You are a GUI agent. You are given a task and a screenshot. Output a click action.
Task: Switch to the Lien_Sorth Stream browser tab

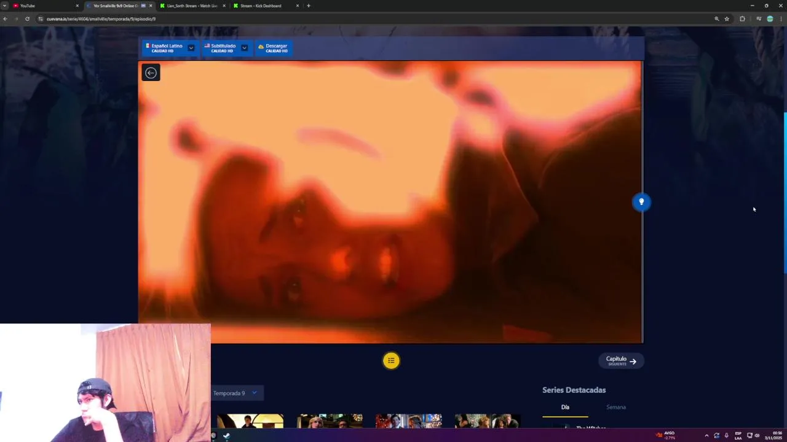coord(192,6)
